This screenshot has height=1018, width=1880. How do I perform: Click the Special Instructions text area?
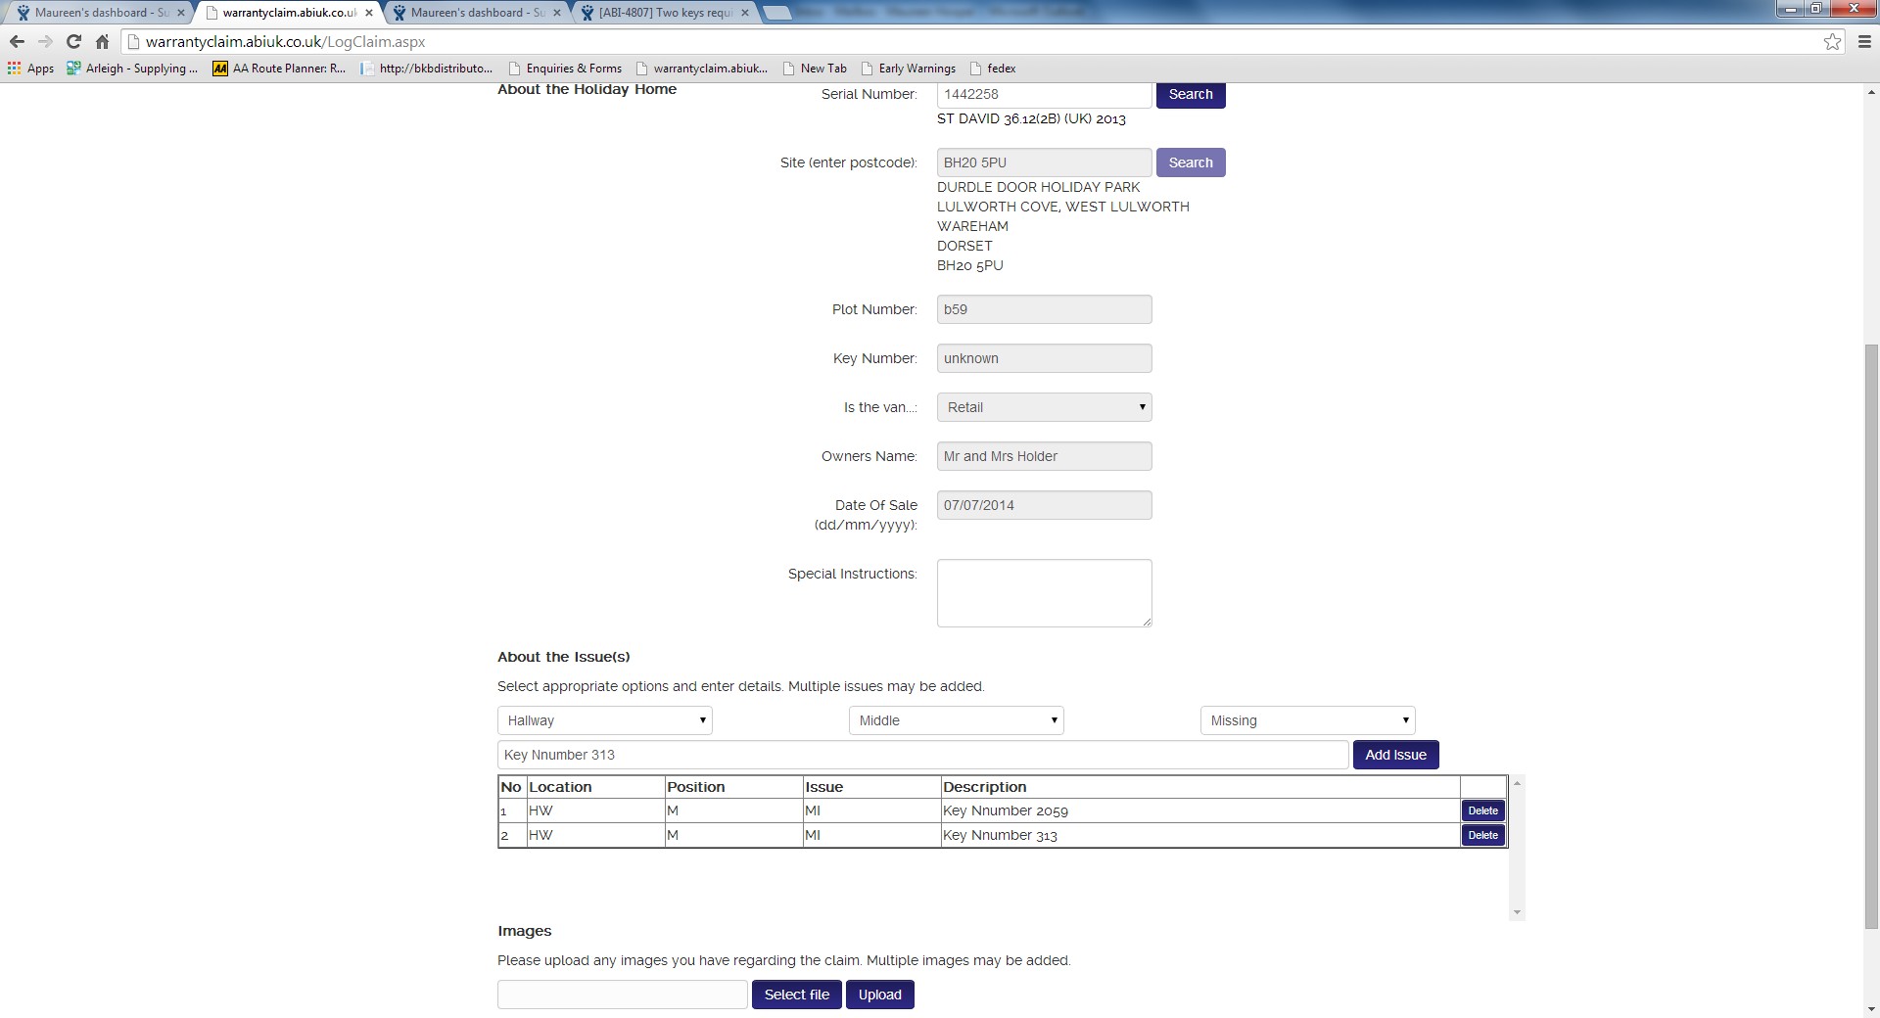click(x=1044, y=592)
